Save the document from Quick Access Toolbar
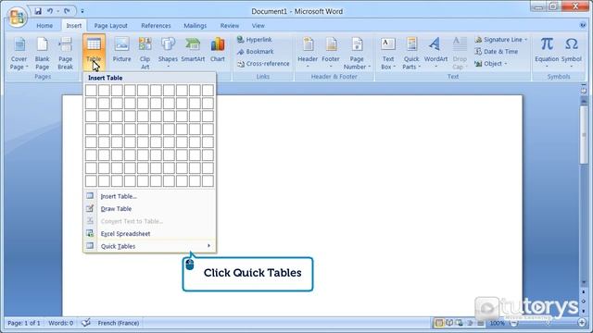This screenshot has height=333, width=593. pos(38,11)
